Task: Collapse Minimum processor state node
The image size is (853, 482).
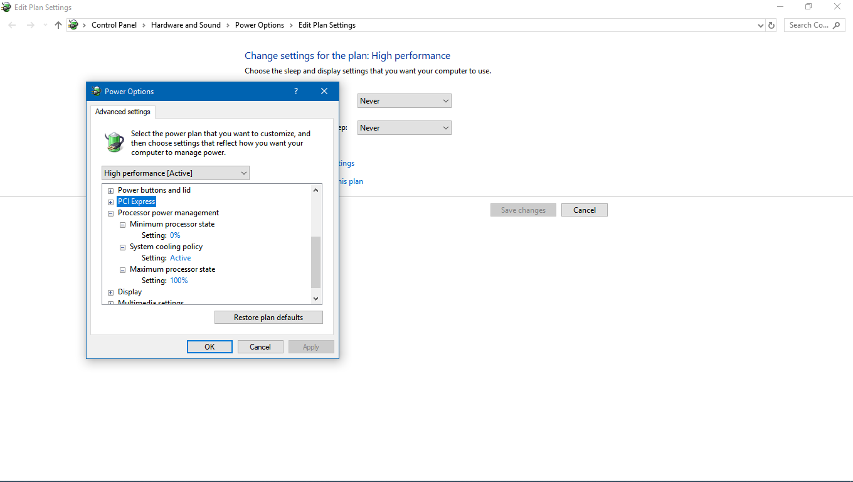Action: tap(123, 225)
